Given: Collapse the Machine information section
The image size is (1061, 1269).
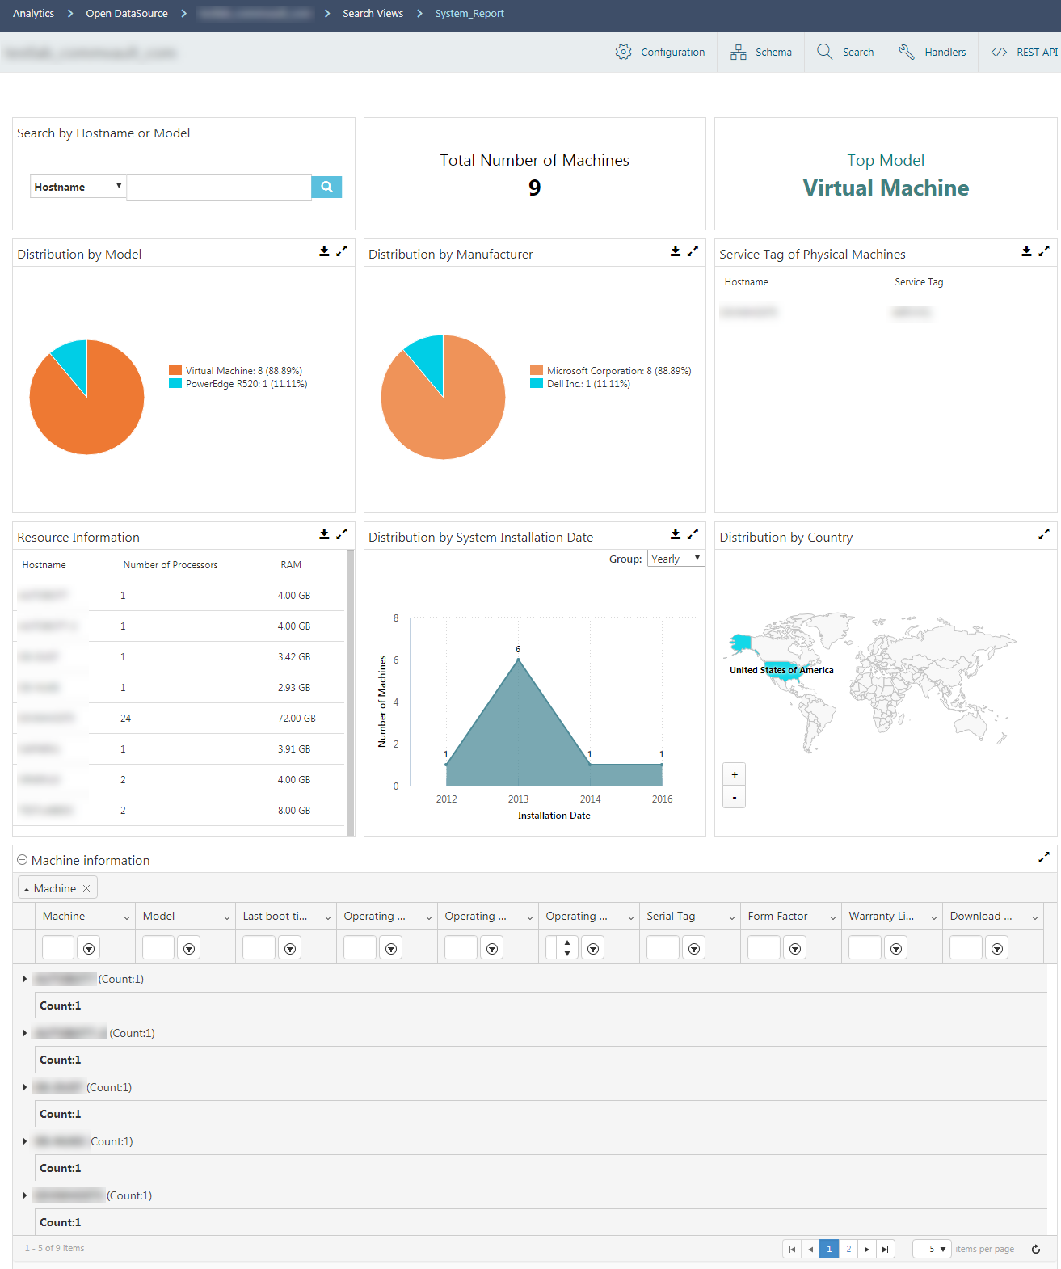Looking at the screenshot, I should [x=23, y=860].
